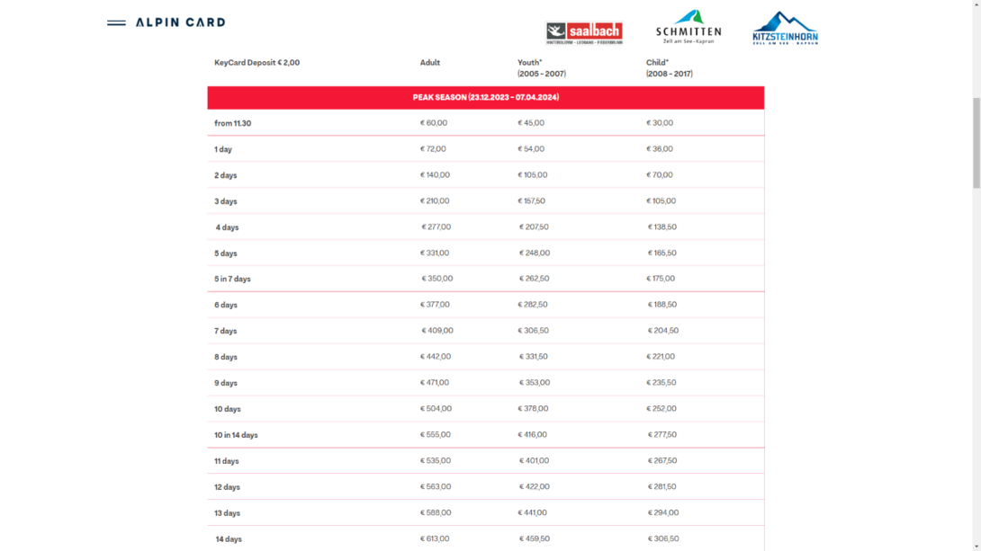This screenshot has width=981, height=551.
Task: Click adult 13 days price € 588,00
Action: [436, 513]
